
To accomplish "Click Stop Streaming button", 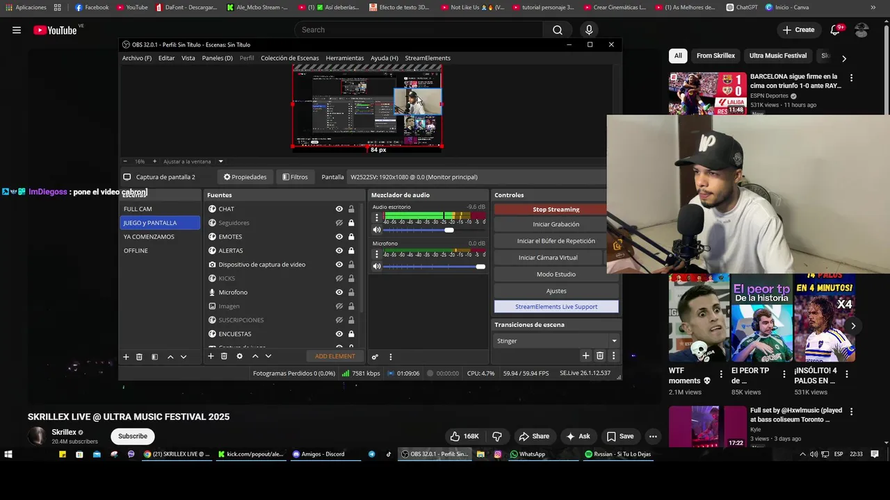I will coord(556,209).
